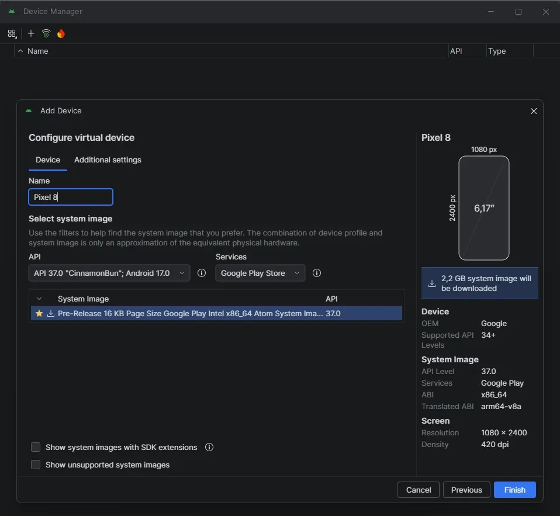Switch to the Additional settings tab
Screen dimensions: 560x516
click(108, 160)
